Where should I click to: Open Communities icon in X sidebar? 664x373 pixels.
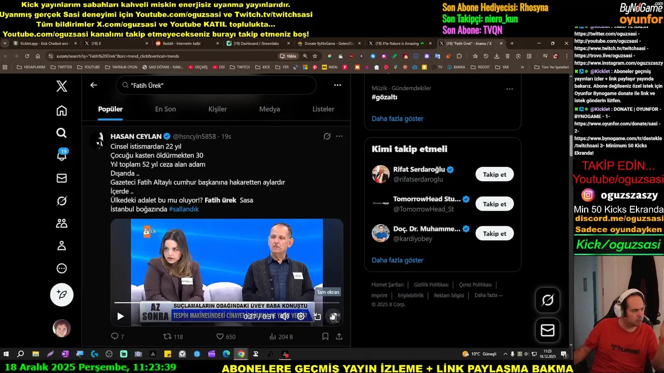[61, 223]
